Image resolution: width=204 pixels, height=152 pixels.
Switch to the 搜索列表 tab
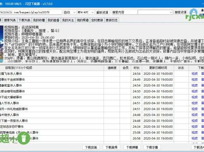coord(10,20)
